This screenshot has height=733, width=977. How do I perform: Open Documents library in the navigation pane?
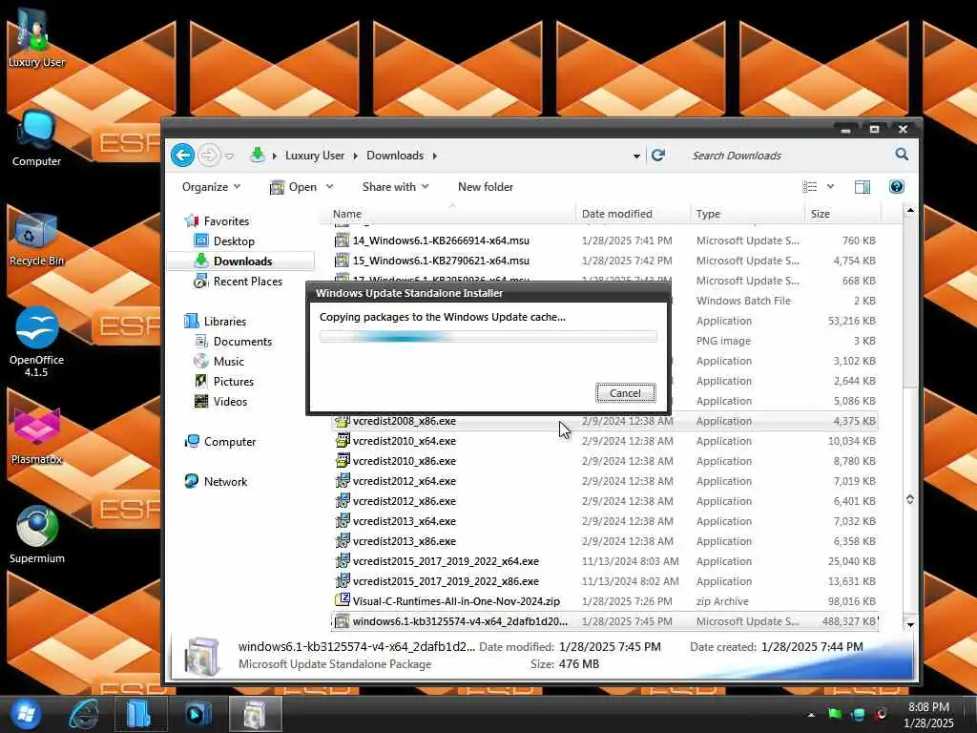pyautogui.click(x=242, y=342)
